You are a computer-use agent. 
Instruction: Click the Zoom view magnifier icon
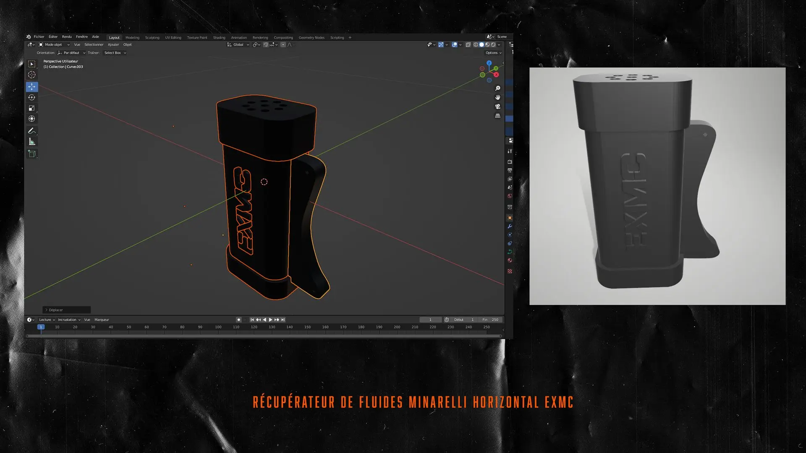click(498, 88)
